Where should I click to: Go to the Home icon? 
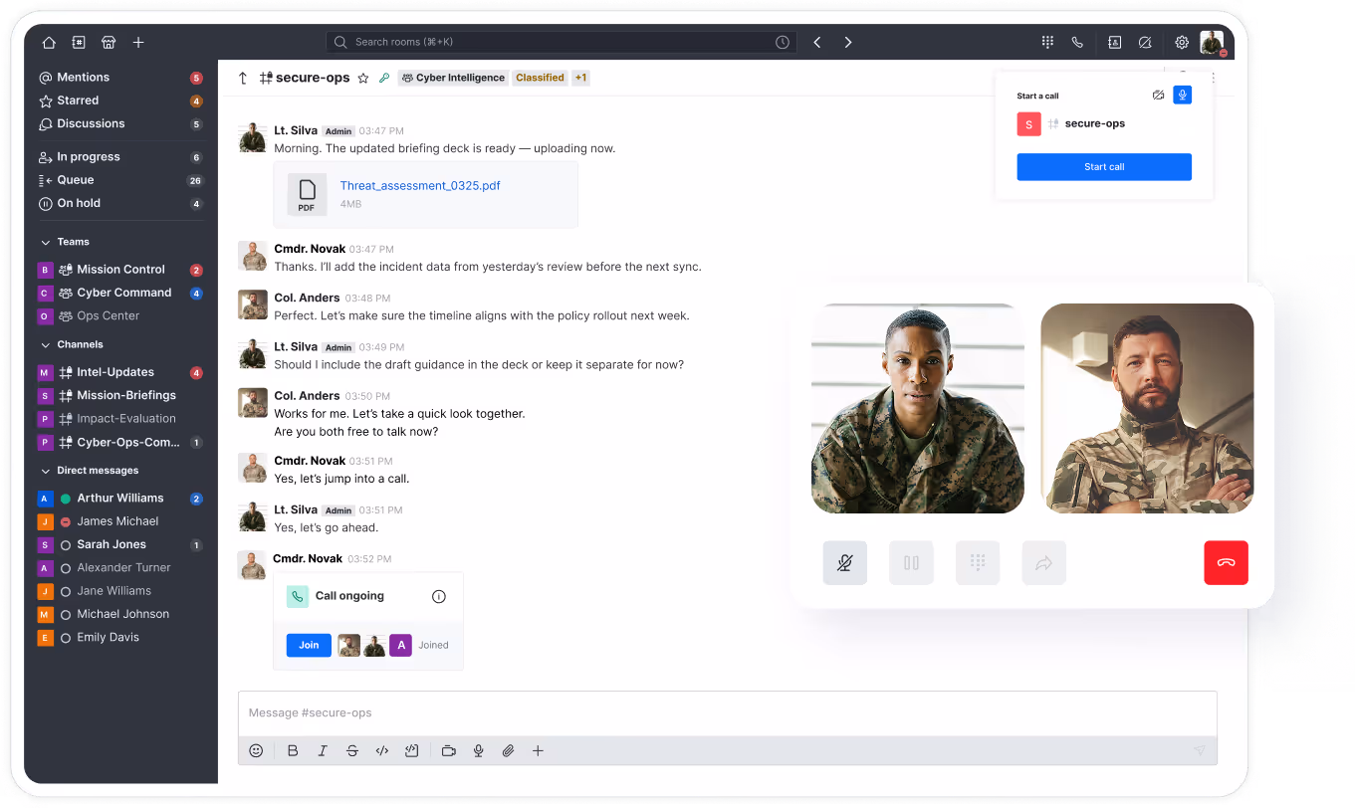49,43
